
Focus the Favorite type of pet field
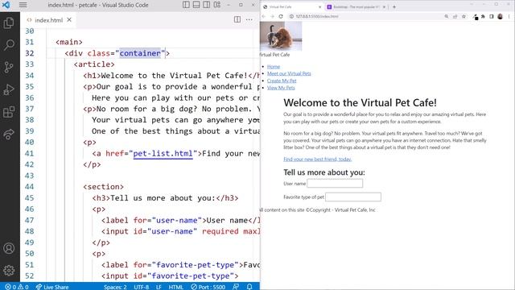point(353,197)
